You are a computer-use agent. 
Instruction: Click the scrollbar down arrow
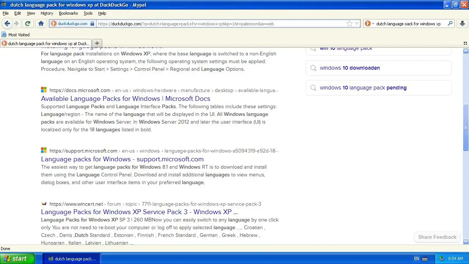[x=466, y=241]
